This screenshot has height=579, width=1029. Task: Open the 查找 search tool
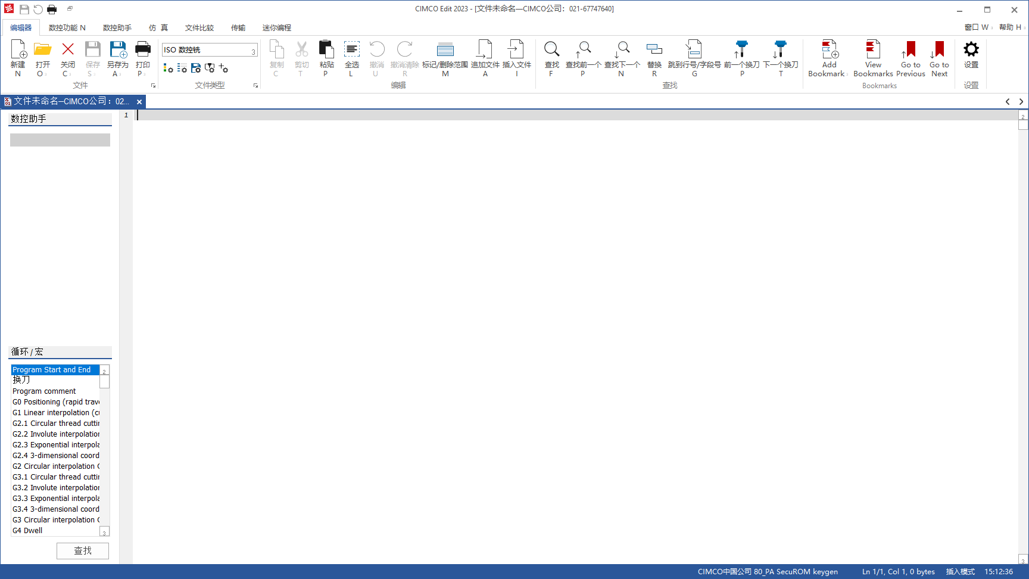coord(552,58)
